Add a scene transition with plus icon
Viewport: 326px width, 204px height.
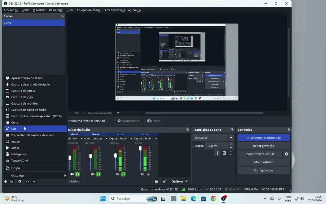[217, 153]
